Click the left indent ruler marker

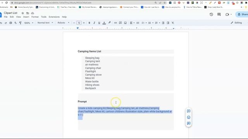(x=77, y=28)
